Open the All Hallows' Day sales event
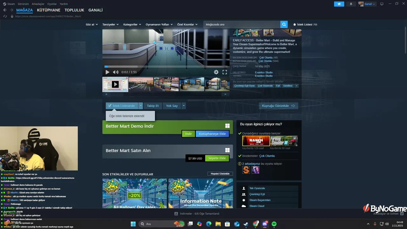Viewport: 407px width, 229px height. [135, 194]
